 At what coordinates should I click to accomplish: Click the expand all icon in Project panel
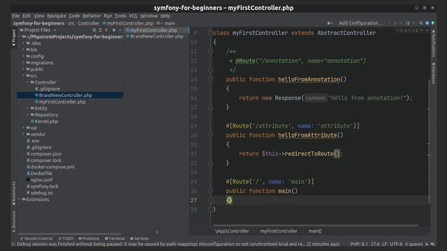tap(101, 30)
